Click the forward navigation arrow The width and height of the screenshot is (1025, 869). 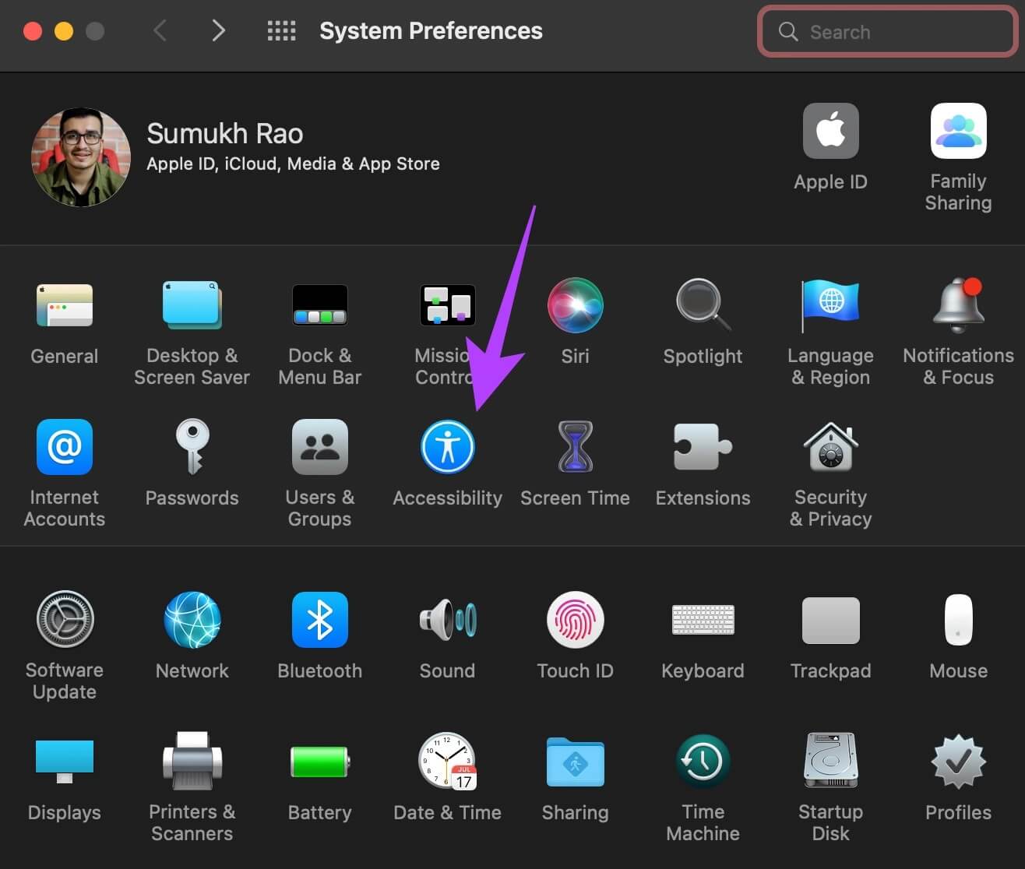(x=218, y=31)
